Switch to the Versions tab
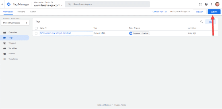The height and width of the screenshot is (109, 222). [x=21, y=12]
